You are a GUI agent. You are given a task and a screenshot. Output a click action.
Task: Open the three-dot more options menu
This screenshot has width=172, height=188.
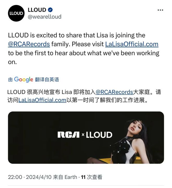coord(160,10)
